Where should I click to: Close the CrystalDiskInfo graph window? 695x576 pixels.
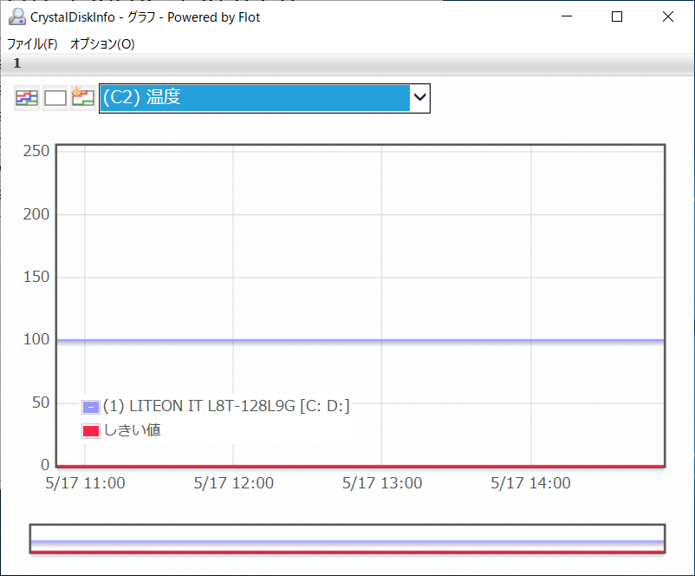tap(668, 16)
